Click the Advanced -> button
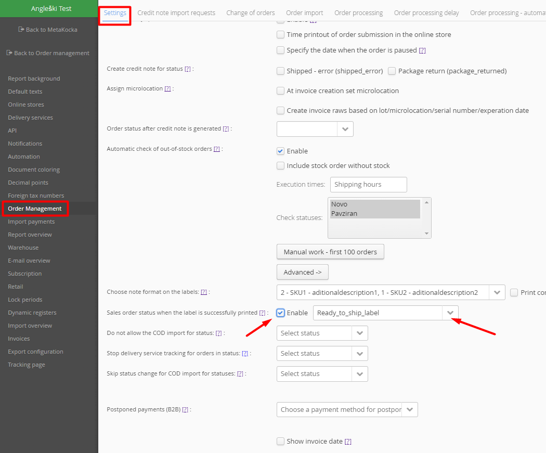Screen dimensions: 546x453 302,273
